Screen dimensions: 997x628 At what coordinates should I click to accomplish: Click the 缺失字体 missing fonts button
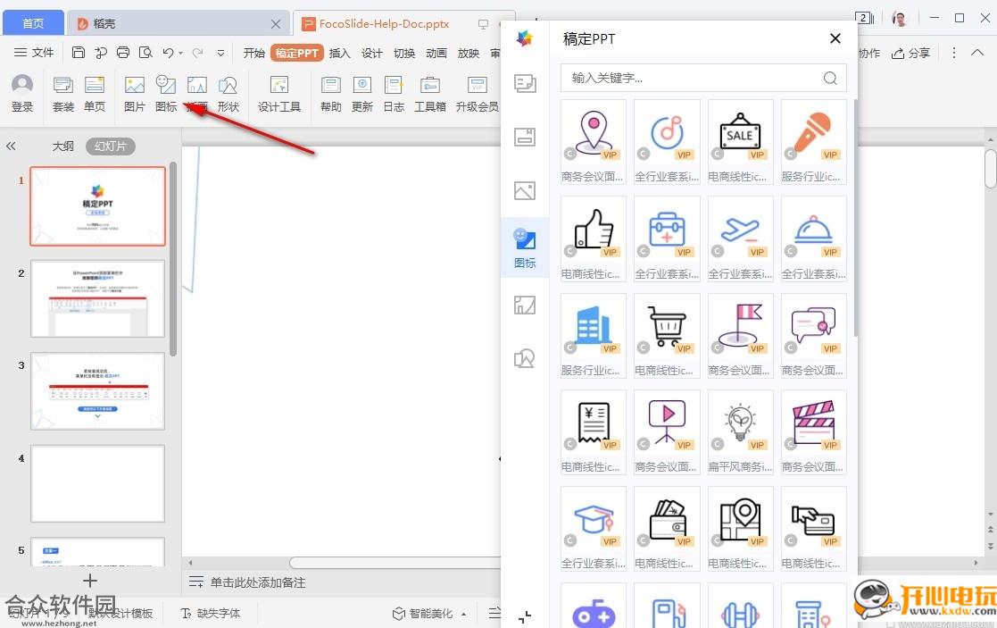[211, 614]
